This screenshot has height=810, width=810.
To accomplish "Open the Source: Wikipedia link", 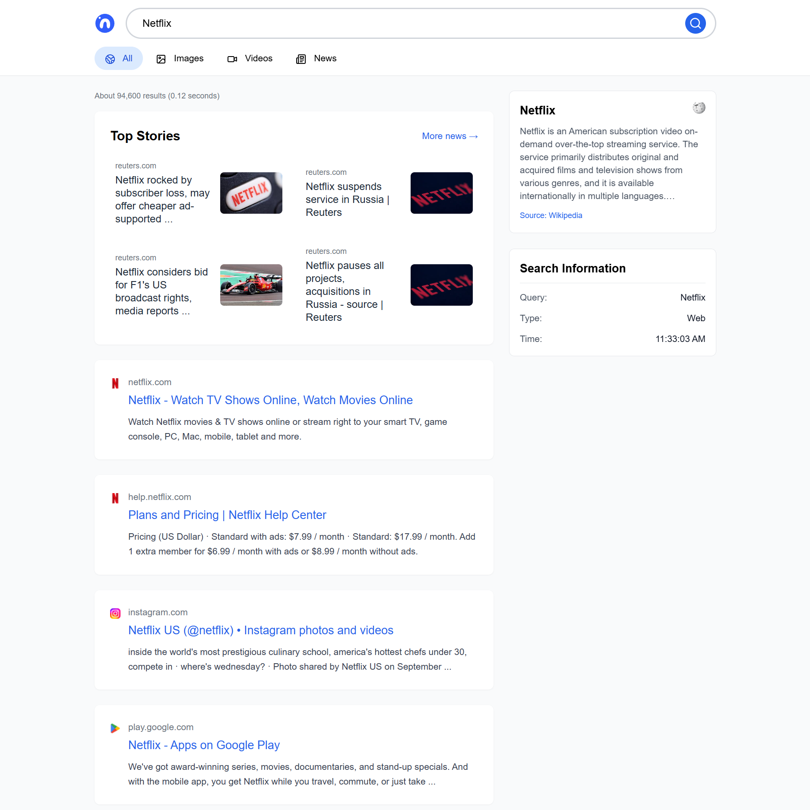I will (551, 215).
